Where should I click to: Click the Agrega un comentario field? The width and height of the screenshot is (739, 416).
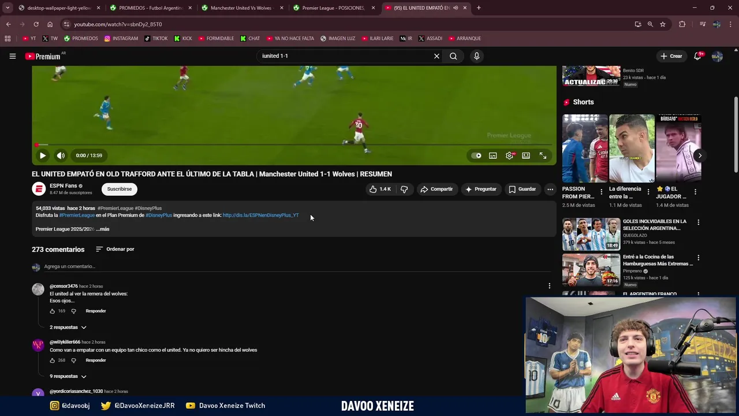tap(297, 266)
